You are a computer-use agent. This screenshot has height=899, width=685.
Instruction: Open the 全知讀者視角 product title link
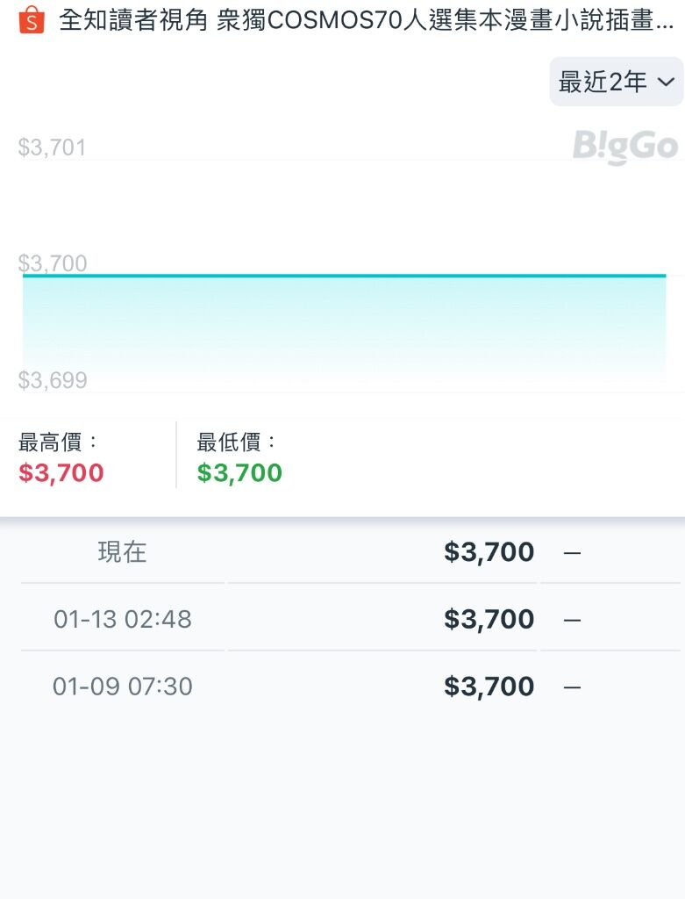(366, 21)
